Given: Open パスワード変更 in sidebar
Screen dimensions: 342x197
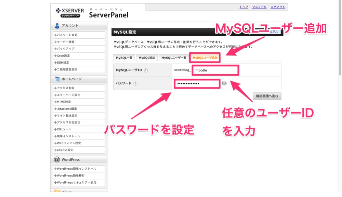Looking at the screenshot, I should tap(79, 35).
